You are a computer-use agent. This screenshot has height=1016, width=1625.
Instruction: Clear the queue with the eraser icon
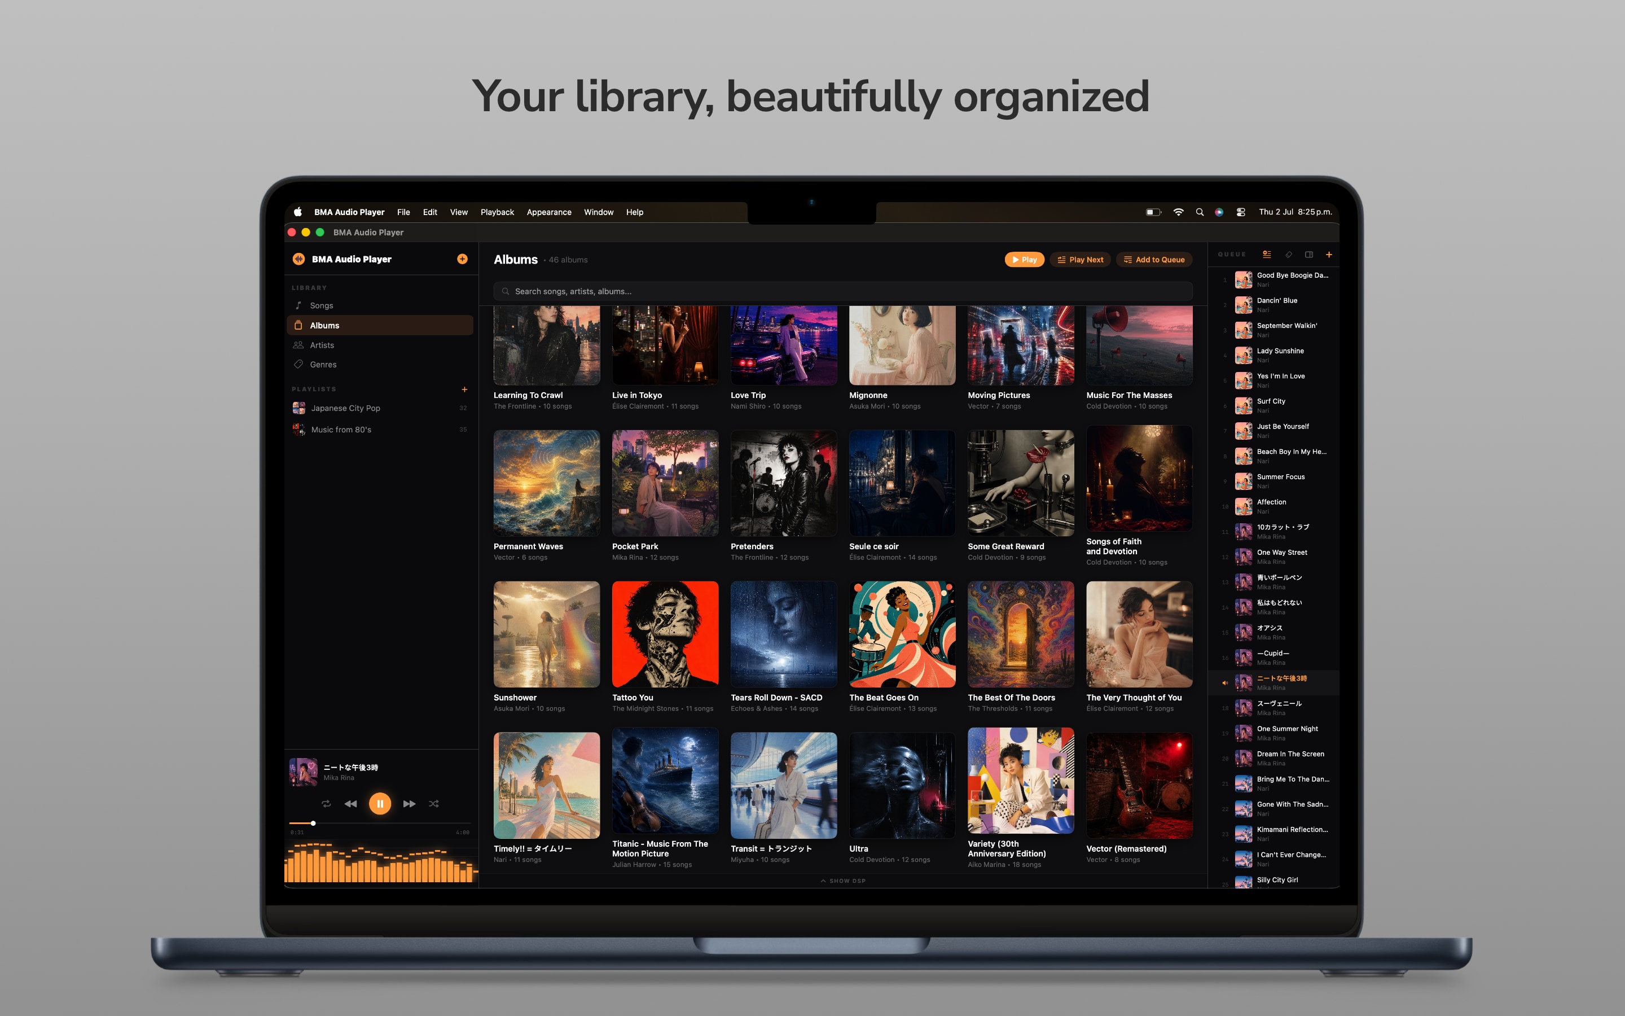[x=1289, y=255]
